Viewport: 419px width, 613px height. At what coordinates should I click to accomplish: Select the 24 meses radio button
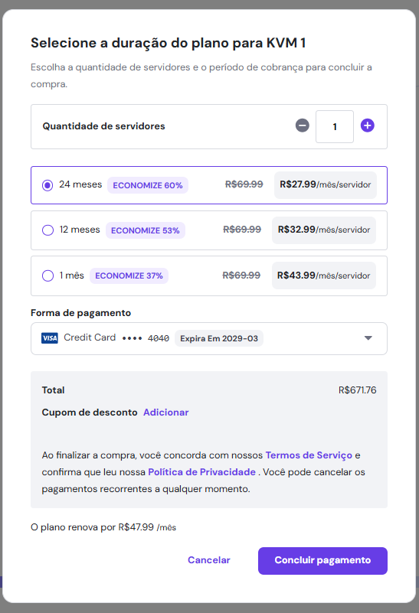[x=47, y=185]
